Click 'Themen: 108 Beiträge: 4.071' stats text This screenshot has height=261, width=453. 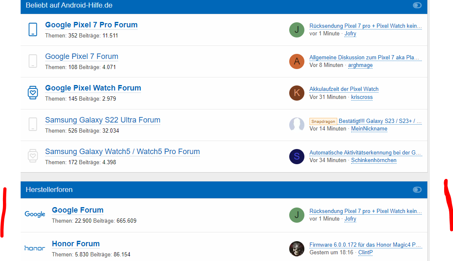click(80, 67)
